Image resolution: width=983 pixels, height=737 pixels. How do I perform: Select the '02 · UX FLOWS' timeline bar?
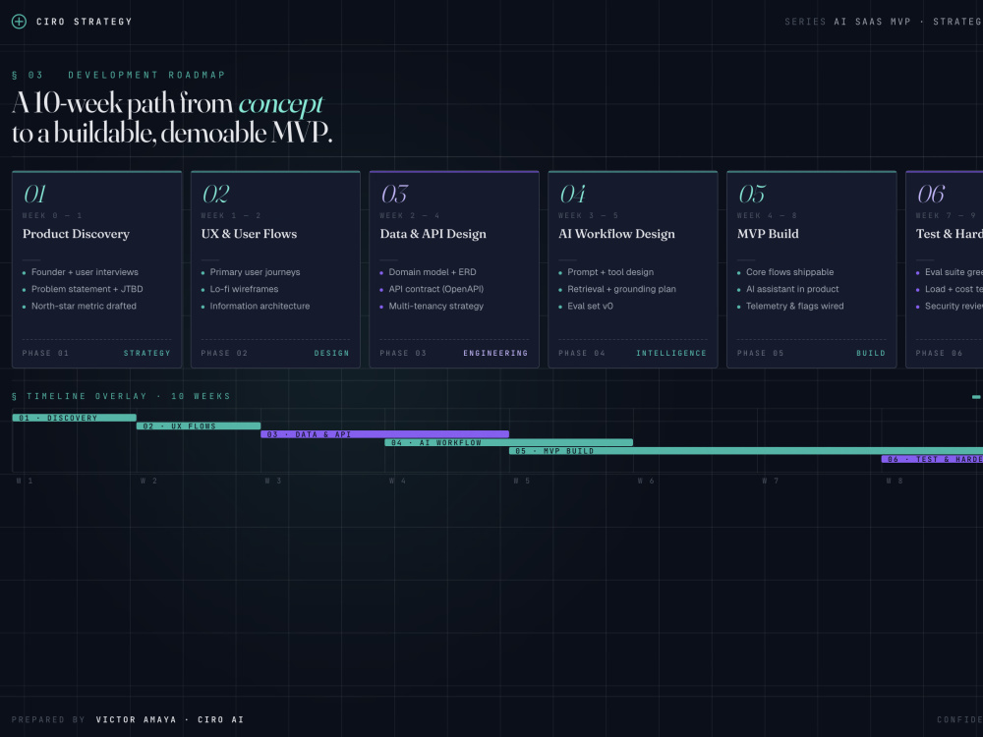click(x=199, y=426)
